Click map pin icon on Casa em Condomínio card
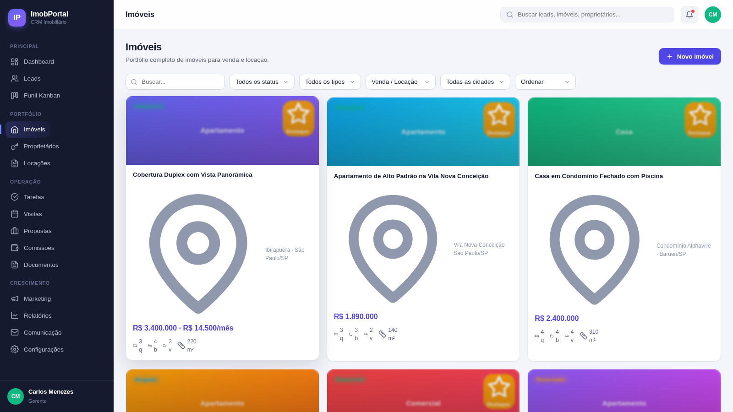This screenshot has height=412, width=733. (595, 250)
